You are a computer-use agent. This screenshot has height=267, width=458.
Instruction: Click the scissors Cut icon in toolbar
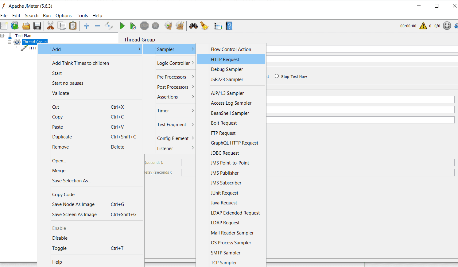[50, 26]
